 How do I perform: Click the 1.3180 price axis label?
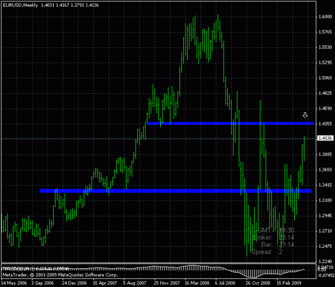pyautogui.click(x=325, y=200)
